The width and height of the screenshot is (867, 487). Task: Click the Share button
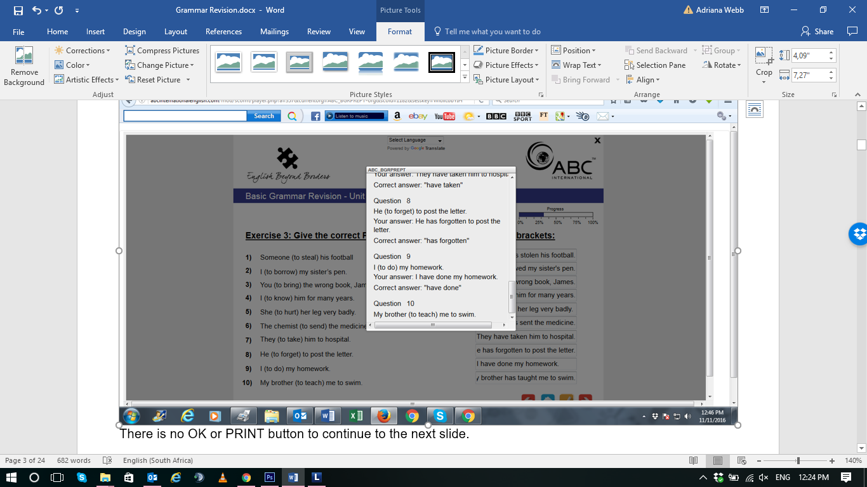(817, 32)
